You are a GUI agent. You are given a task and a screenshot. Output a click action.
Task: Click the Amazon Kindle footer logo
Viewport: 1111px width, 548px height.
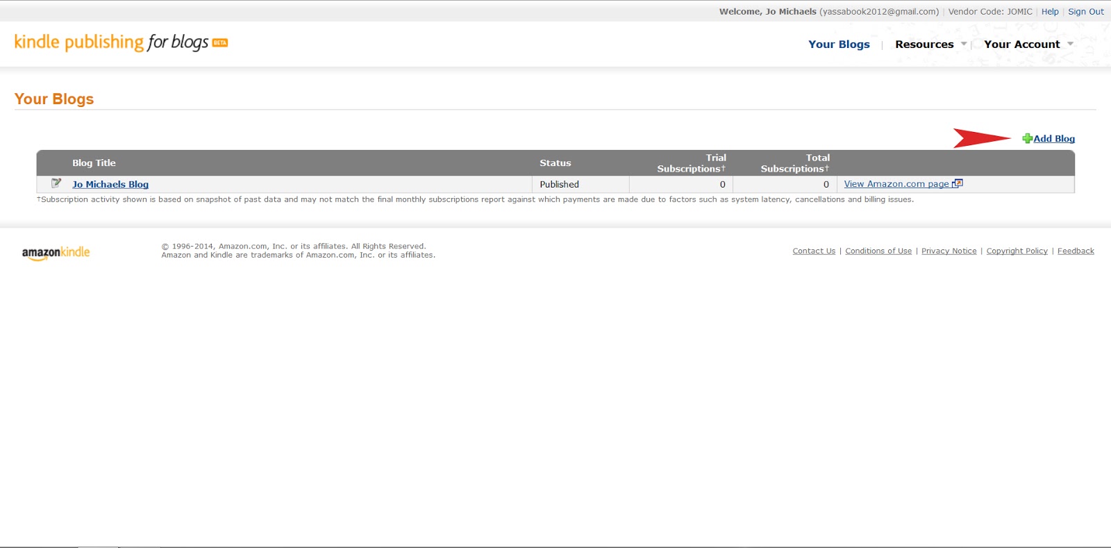(56, 253)
